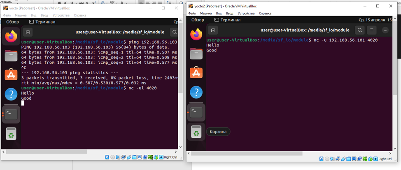401x170 pixels.
Task: Click optical disc indicator in yocto status bar
Action: [x=112, y=157]
